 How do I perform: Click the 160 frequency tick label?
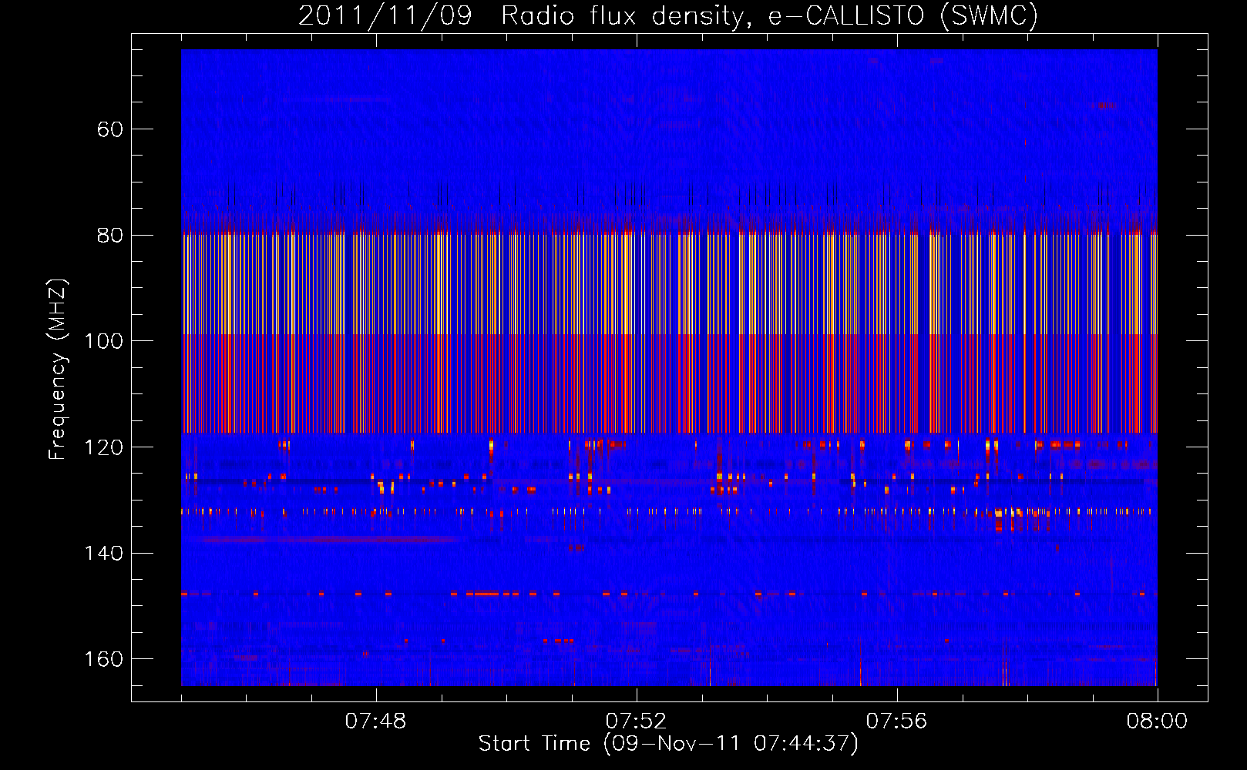click(104, 659)
